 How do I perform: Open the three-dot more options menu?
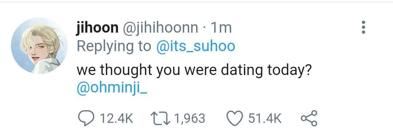pos(363,27)
